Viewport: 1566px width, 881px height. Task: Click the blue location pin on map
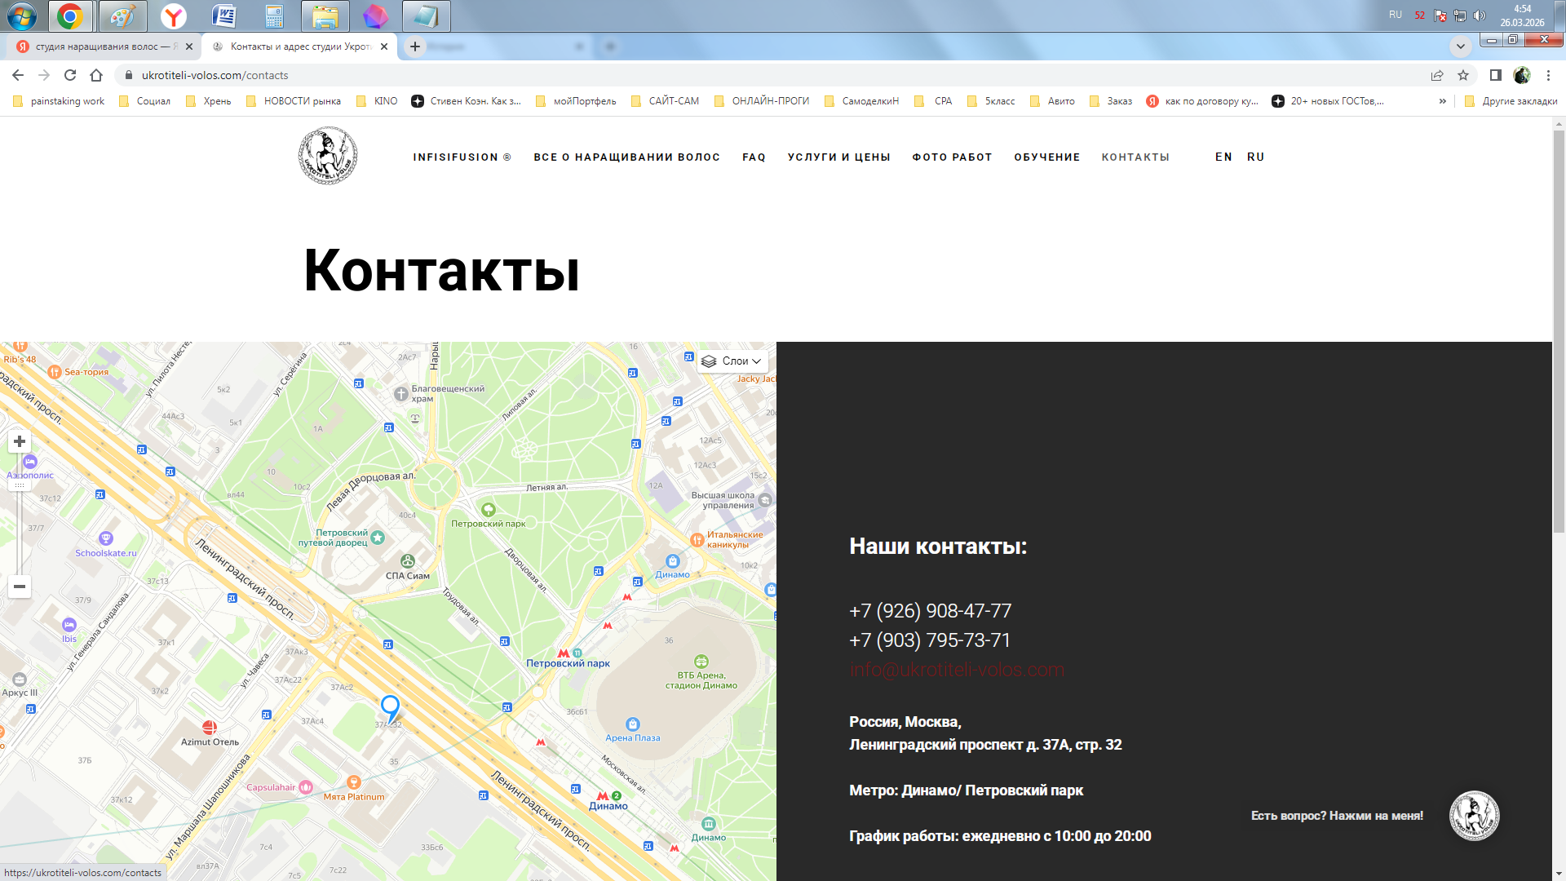(391, 707)
